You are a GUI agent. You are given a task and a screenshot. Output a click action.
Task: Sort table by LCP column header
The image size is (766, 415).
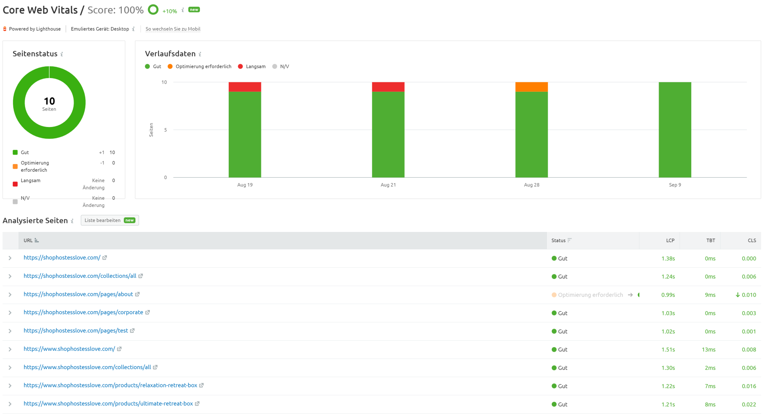(670, 240)
